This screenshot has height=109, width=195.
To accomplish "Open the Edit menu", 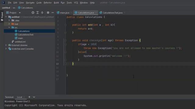I will [15, 3].
